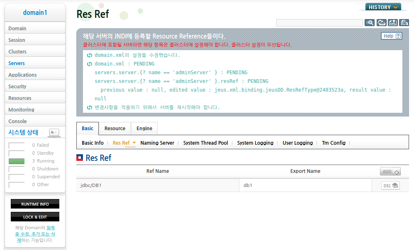414x250 pixels.
Task: Click the XML export icon
Action: [392, 23]
